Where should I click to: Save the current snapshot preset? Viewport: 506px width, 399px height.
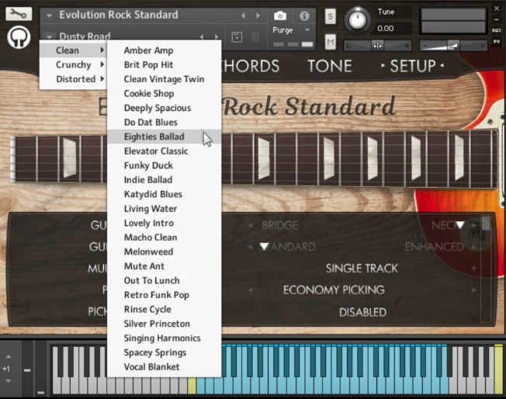[x=237, y=36]
